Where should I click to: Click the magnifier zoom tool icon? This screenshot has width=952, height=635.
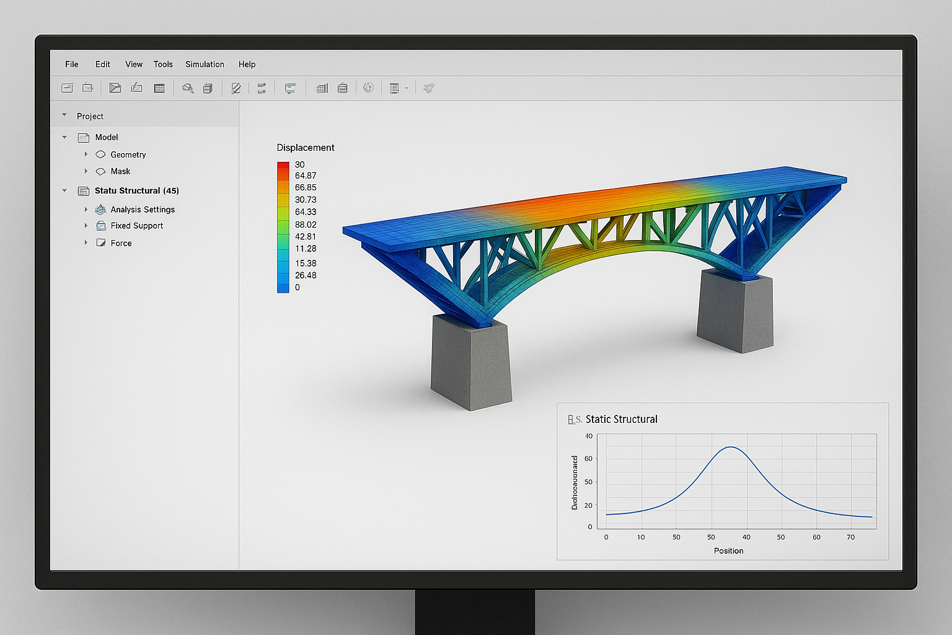click(x=188, y=89)
